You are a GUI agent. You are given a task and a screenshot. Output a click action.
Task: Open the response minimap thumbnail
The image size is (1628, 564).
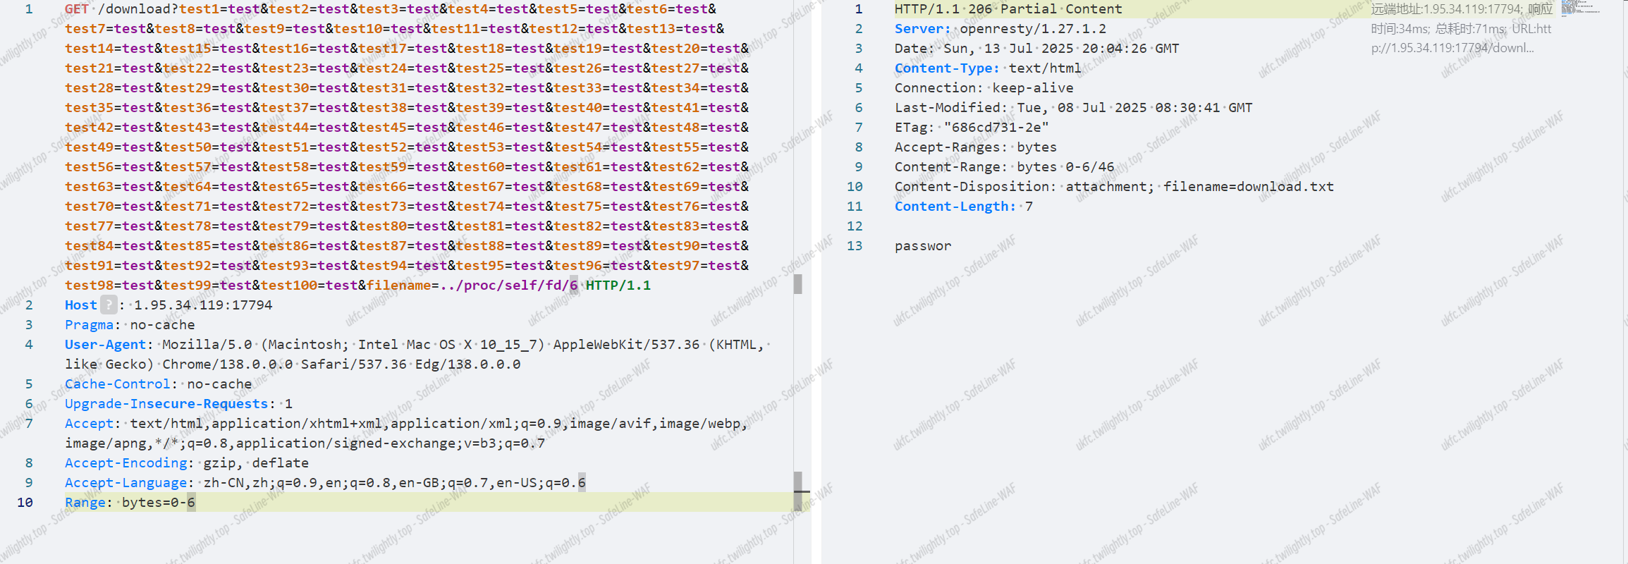click(1579, 8)
